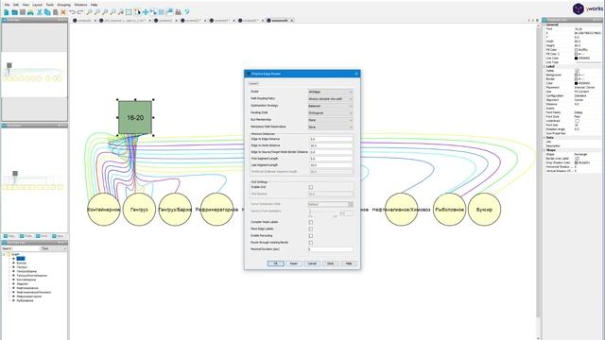Click the blue curved arrow icon at toolbar end

187,12
